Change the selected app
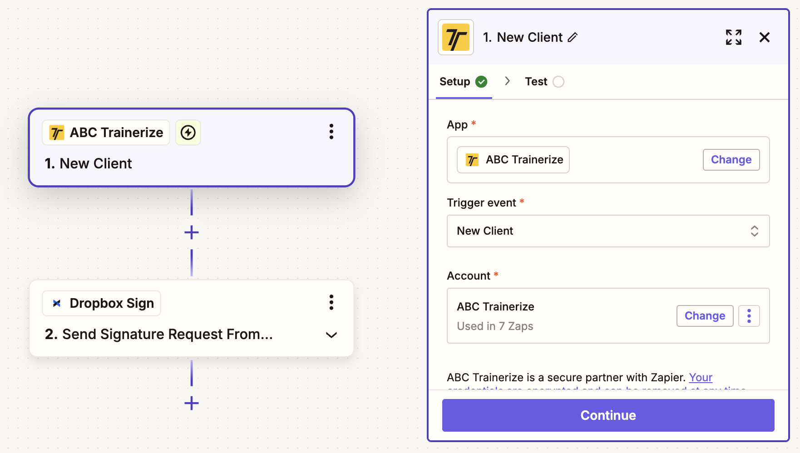The width and height of the screenshot is (800, 453). pos(731,160)
